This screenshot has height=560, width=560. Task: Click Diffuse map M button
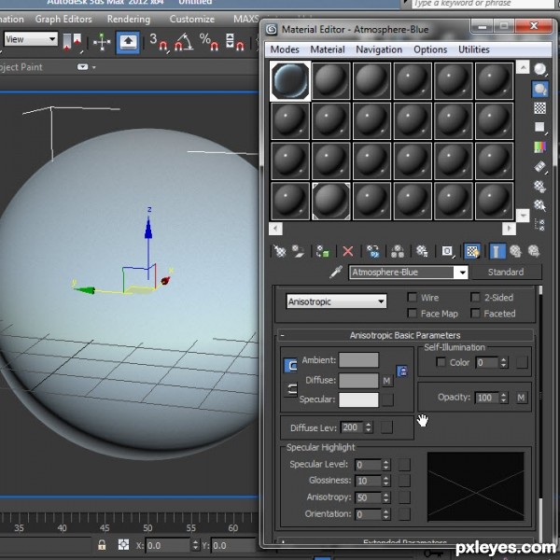pyautogui.click(x=386, y=381)
